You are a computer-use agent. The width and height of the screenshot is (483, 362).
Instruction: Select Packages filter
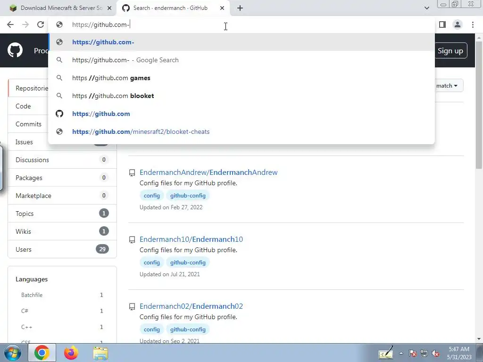pos(62,178)
